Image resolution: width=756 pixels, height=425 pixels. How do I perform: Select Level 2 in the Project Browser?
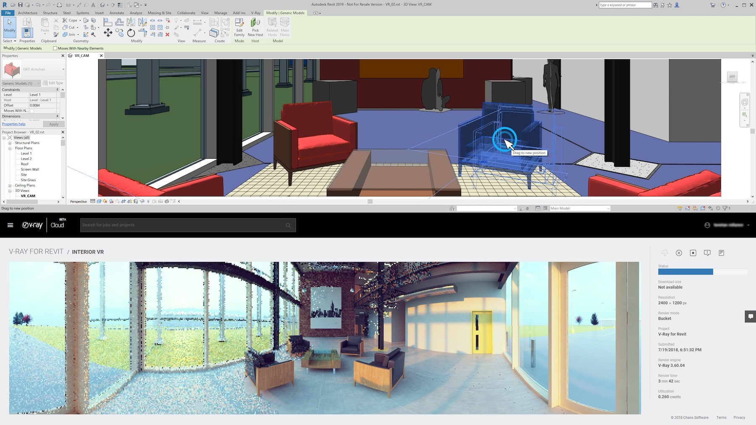[x=26, y=159]
